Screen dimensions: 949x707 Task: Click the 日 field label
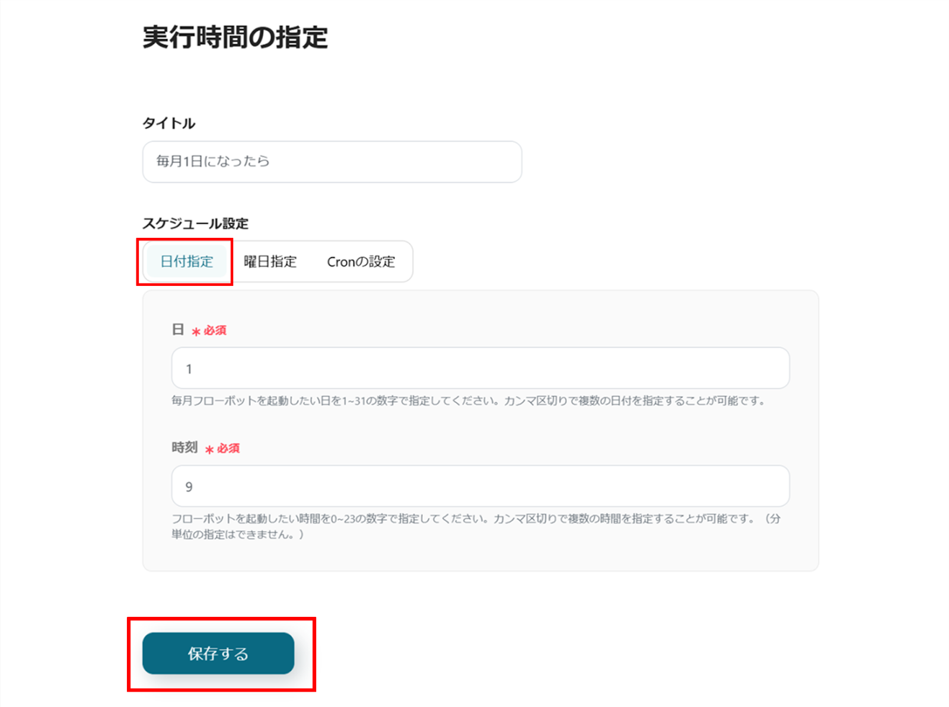tap(178, 329)
